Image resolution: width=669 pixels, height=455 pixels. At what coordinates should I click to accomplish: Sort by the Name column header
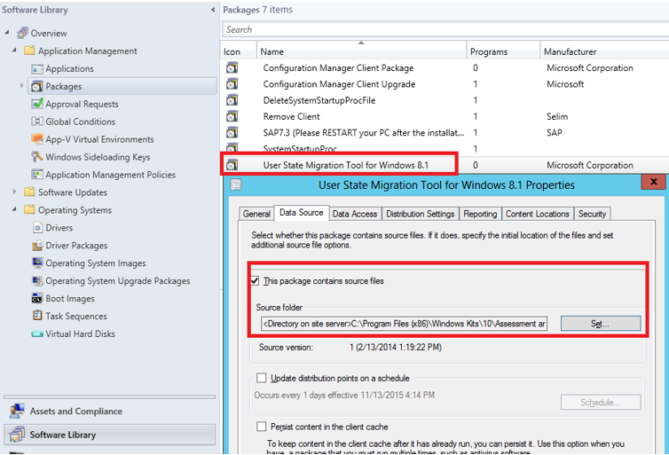(361, 51)
